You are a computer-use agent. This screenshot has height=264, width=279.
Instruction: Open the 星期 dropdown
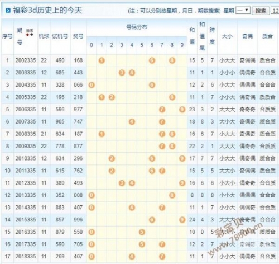[243, 11]
